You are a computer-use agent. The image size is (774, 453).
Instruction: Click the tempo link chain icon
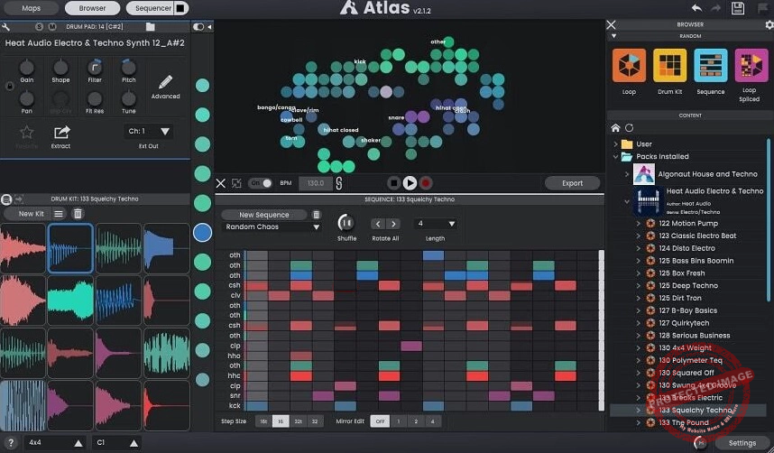(x=339, y=183)
